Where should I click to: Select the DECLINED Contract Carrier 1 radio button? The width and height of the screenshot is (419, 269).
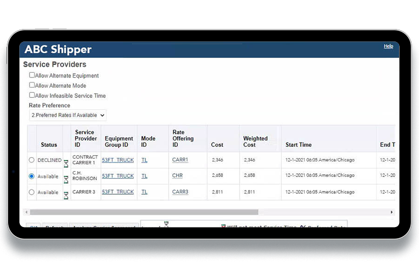(32, 160)
